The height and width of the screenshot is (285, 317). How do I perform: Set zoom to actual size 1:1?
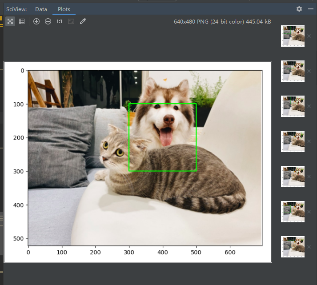pyautogui.click(x=59, y=21)
